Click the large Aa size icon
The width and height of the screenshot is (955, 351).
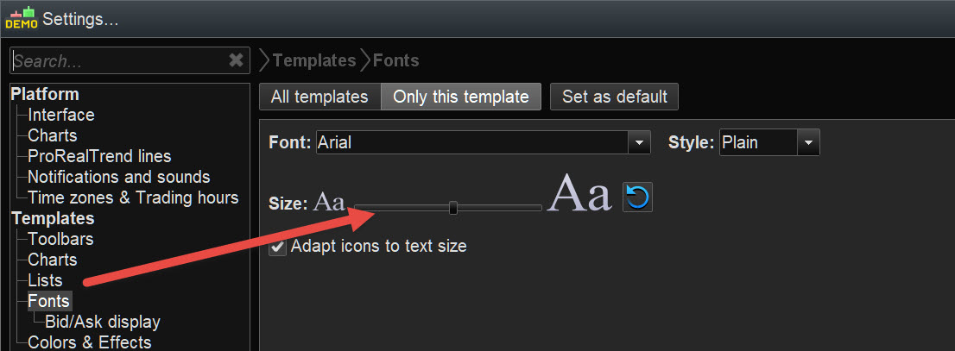pos(579,192)
